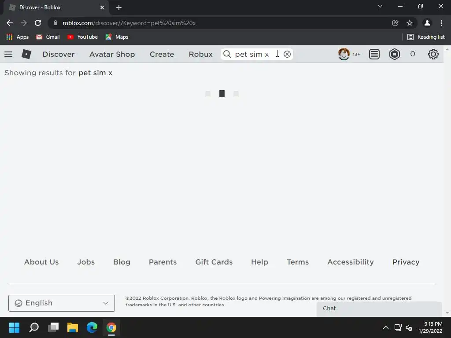This screenshot has height=338, width=451.
Task: Launch Microsoft Edge from the taskbar
Action: [x=92, y=327]
